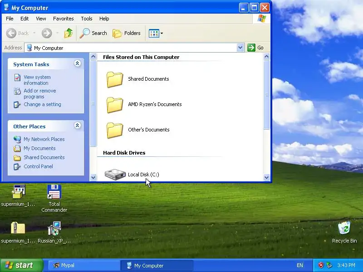Click the Change a setting icon
The width and height of the screenshot is (363, 272).
17,105
